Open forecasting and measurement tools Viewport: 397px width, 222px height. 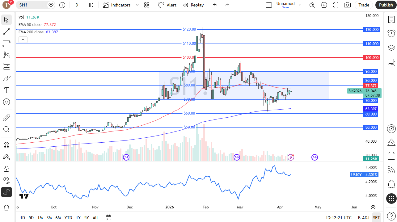[x=6, y=67]
